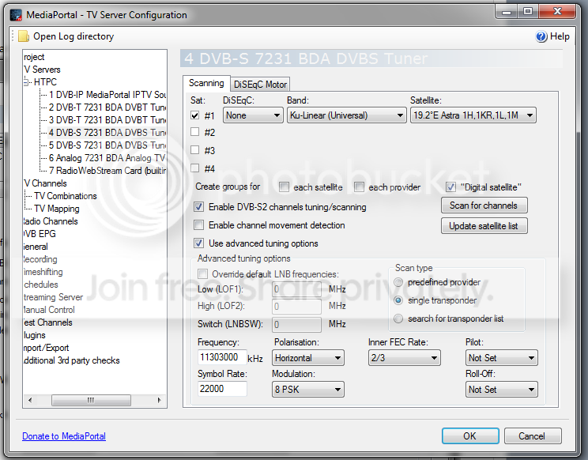Open the Donate to MediaPortal link

point(64,436)
